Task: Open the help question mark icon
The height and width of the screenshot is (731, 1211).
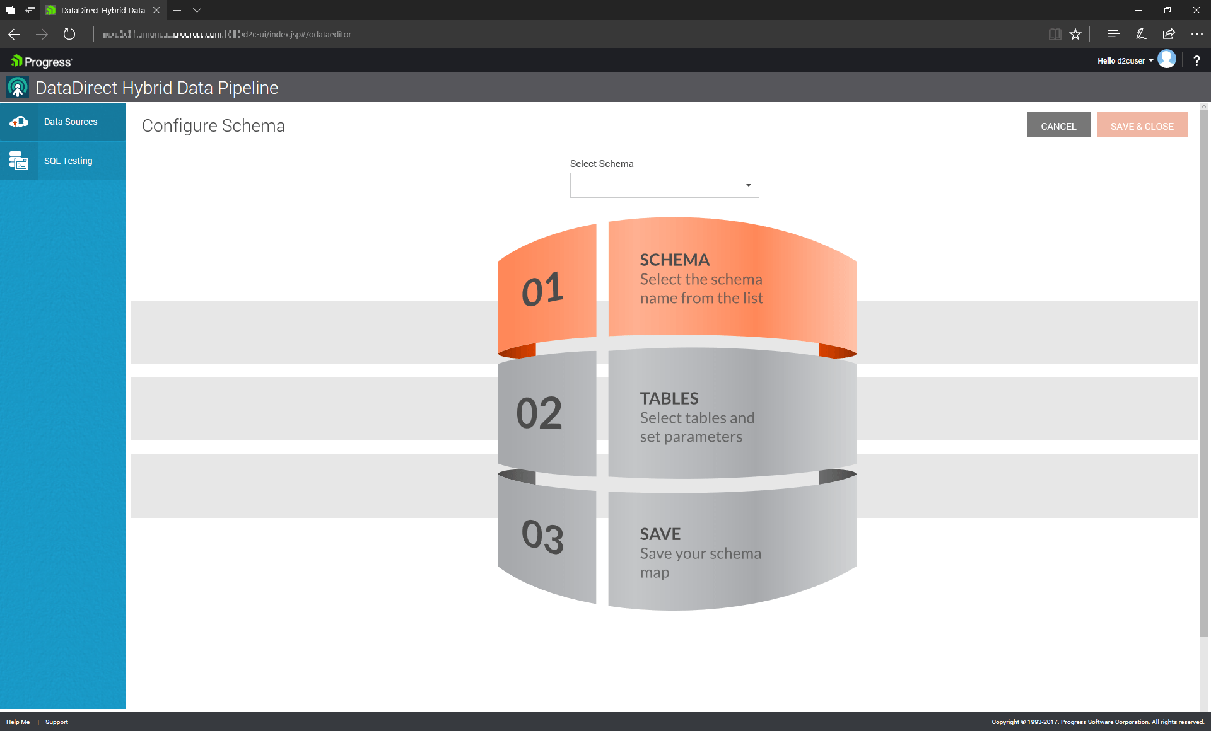Action: click(x=1196, y=61)
